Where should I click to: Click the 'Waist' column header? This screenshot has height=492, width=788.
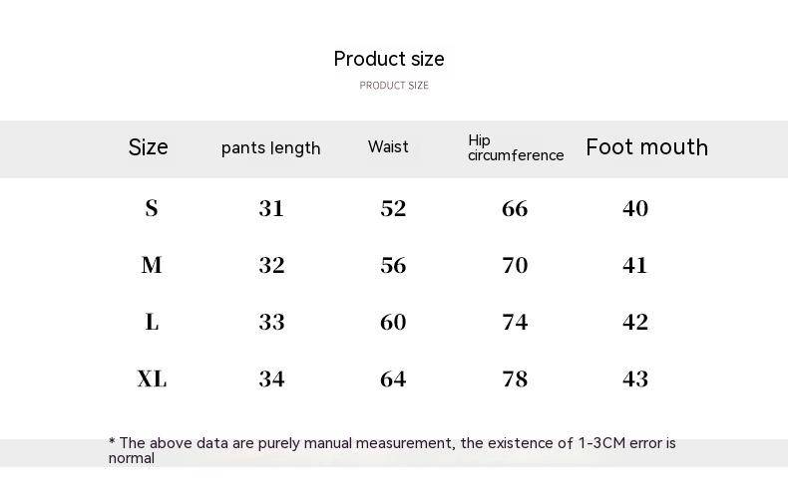[x=388, y=146]
